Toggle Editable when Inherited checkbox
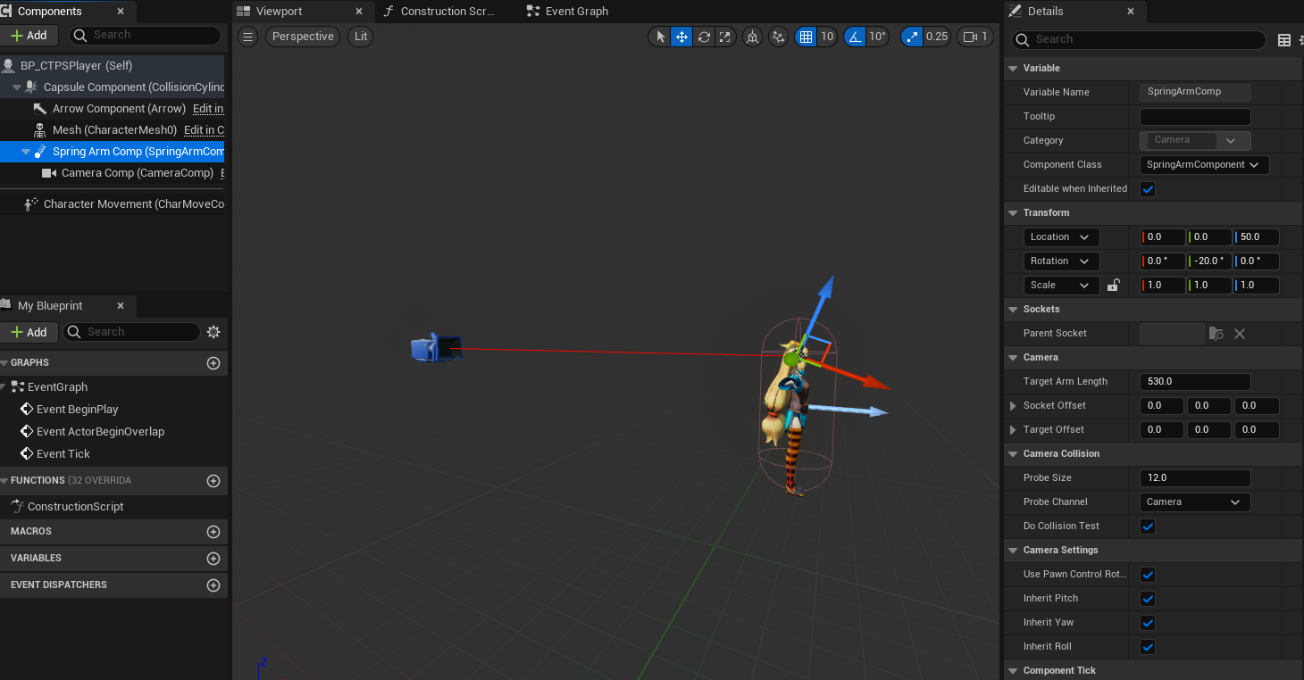The width and height of the screenshot is (1304, 680). 1149,189
